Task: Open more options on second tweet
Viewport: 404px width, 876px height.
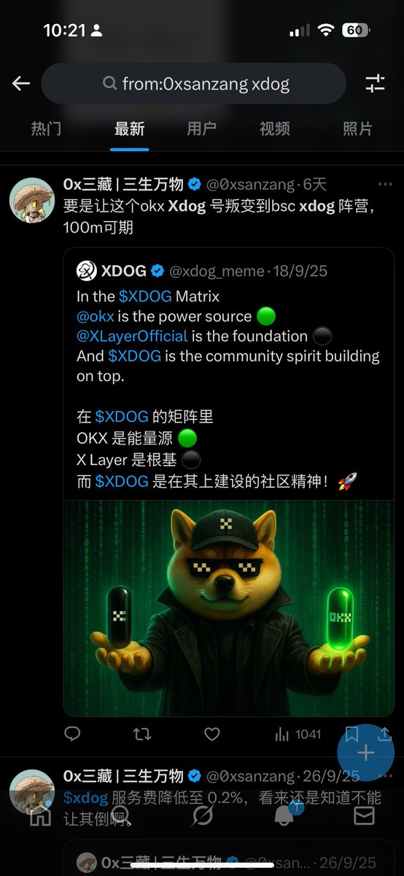Action: point(385,776)
